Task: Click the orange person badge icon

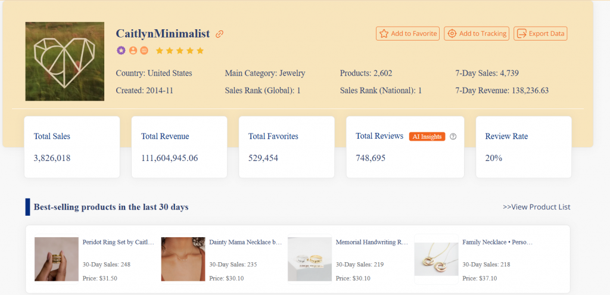Action: point(133,51)
